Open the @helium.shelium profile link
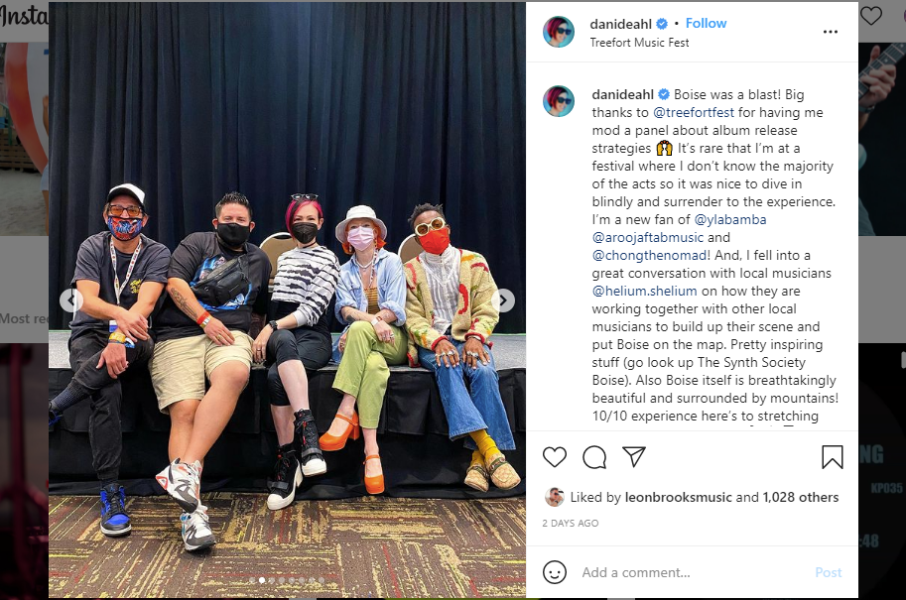 coord(644,291)
